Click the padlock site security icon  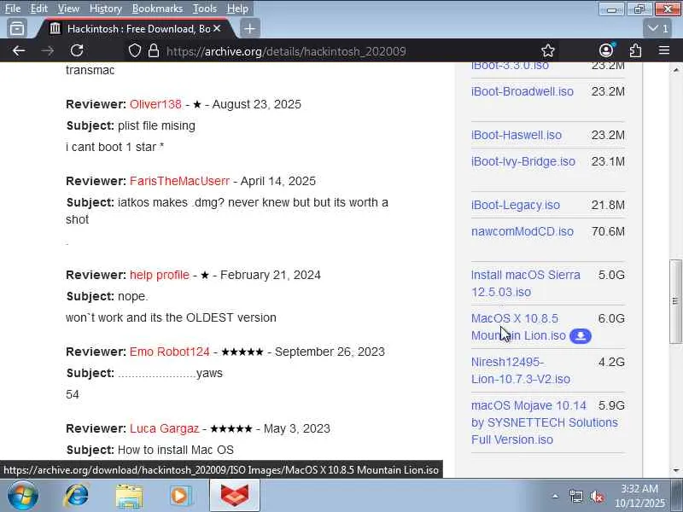(x=154, y=51)
